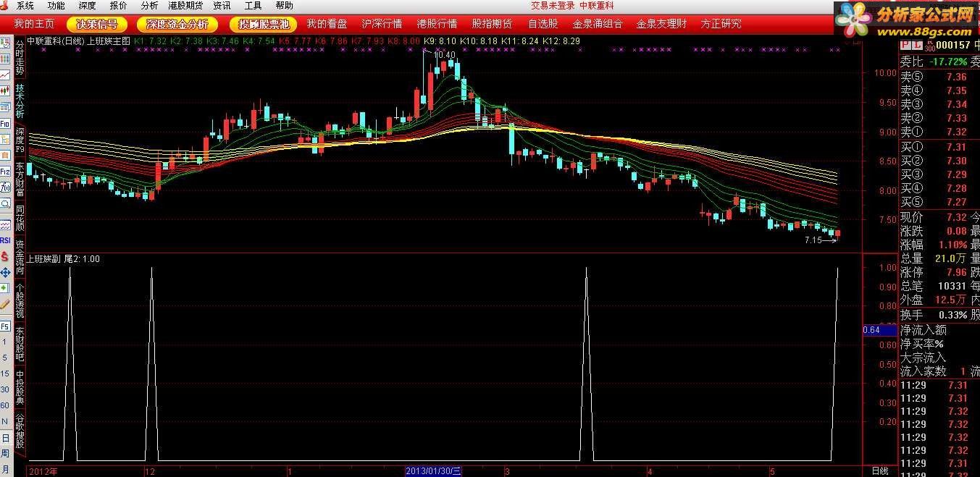Switch to daily 日 period
This screenshot has width=980, height=477.
6,438
